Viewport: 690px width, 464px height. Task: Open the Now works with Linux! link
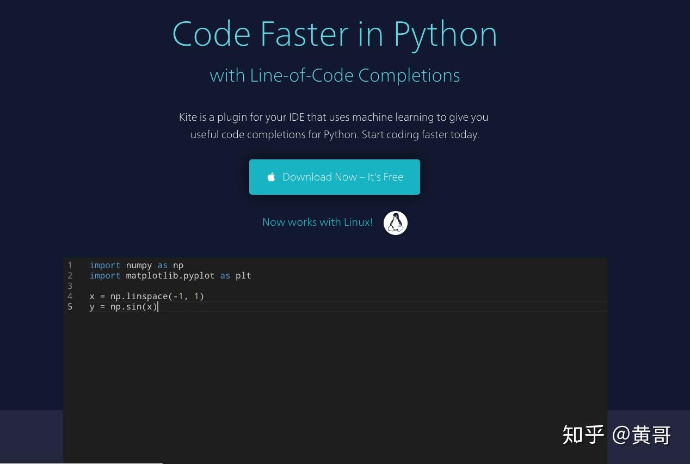click(x=317, y=222)
